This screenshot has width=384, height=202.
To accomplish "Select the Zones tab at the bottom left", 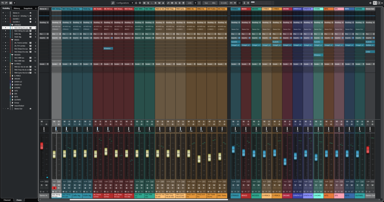I will point(19,200).
